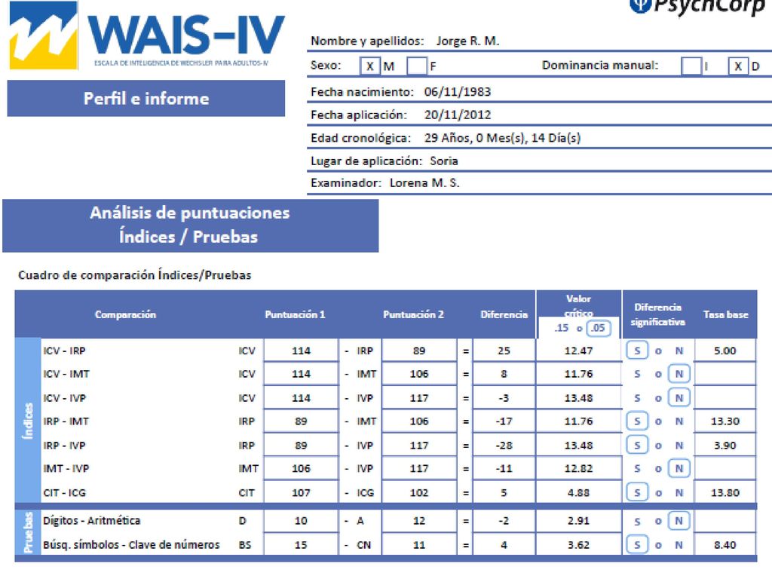Click the Pruebas side label

(x=28, y=532)
